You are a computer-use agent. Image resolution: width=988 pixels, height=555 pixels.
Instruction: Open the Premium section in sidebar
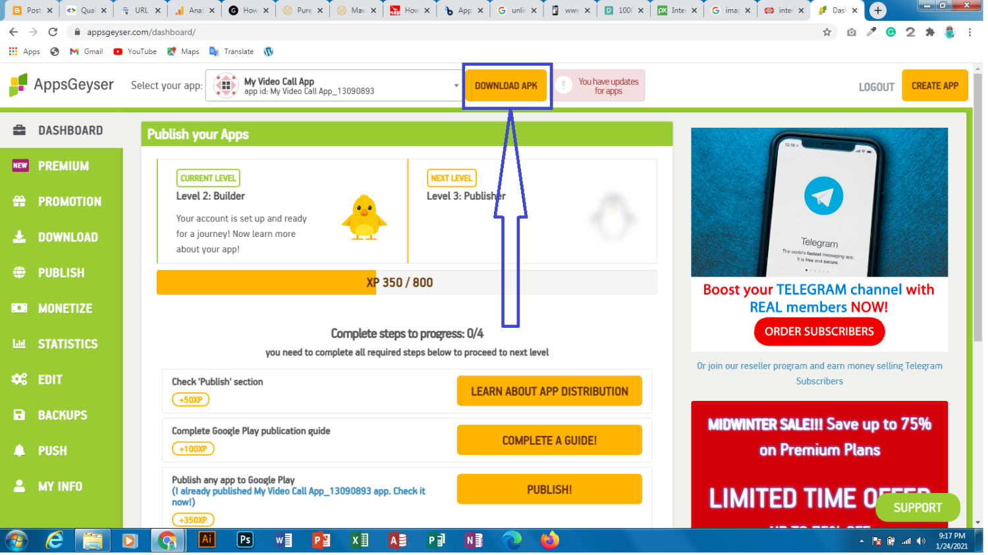click(63, 166)
